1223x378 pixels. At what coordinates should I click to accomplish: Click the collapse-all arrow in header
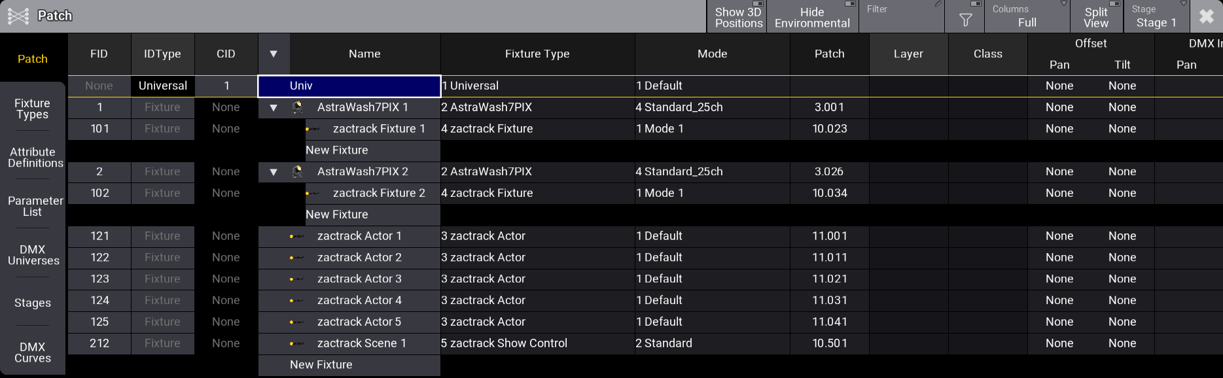(274, 54)
